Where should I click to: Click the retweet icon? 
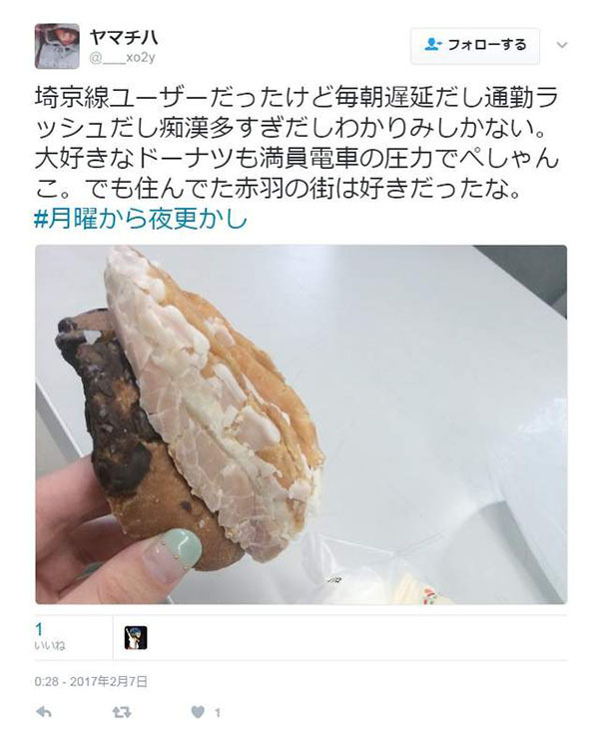coord(122,713)
